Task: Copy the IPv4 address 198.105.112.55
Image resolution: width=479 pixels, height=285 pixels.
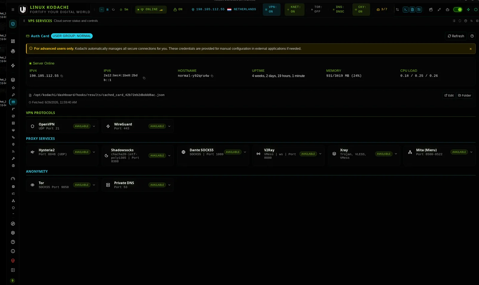Action: 62,76
